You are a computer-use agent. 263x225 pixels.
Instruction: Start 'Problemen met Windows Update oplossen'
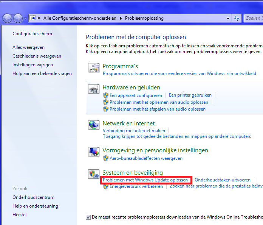(x=145, y=180)
